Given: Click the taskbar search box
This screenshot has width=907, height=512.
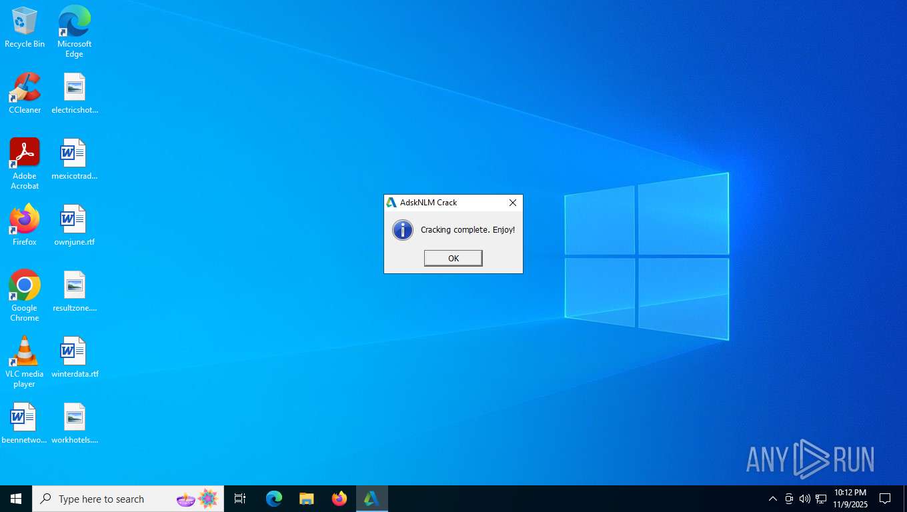Looking at the screenshot, I should coord(128,499).
